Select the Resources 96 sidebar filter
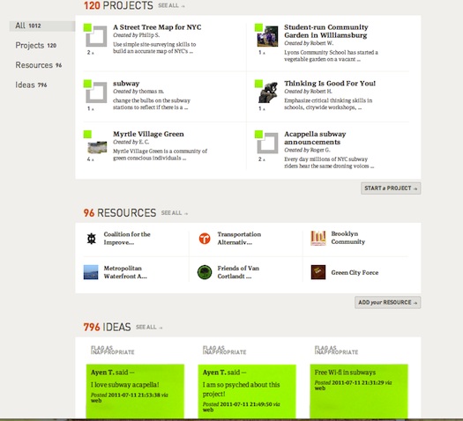The height and width of the screenshot is (421, 463). [39, 65]
